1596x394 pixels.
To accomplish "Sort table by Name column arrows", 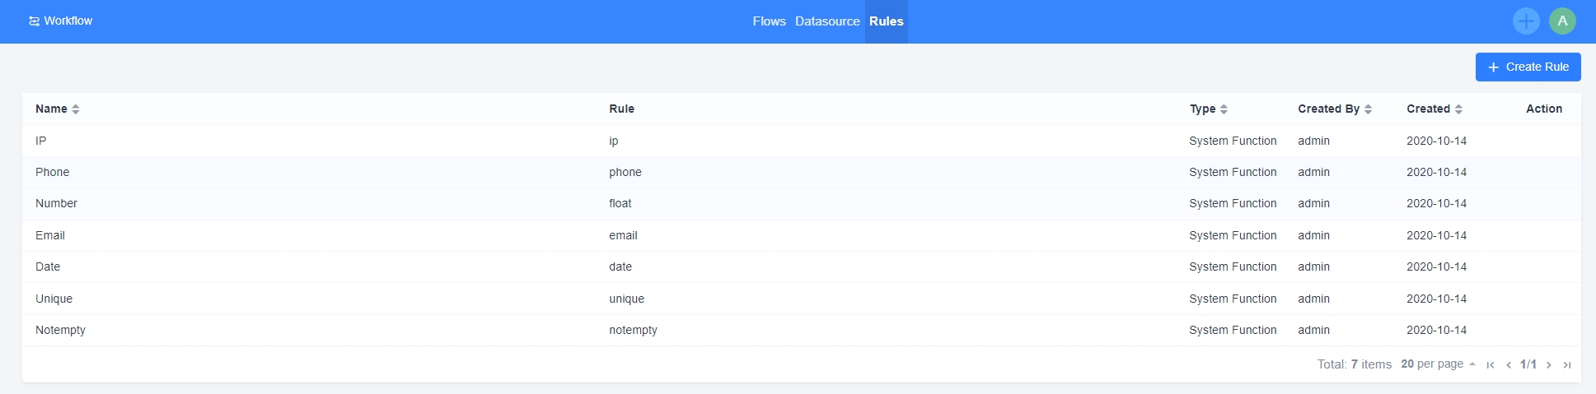I will tap(76, 109).
